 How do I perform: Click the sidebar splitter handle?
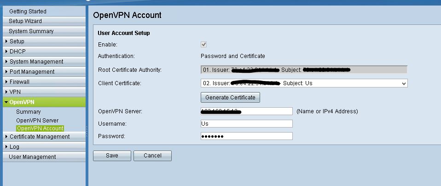click(87, 131)
